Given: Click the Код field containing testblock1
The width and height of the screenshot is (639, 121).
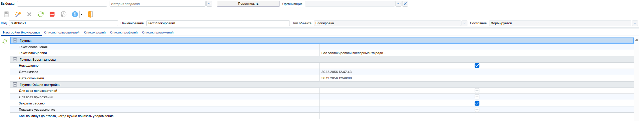Looking at the screenshot, I should coord(64,23).
